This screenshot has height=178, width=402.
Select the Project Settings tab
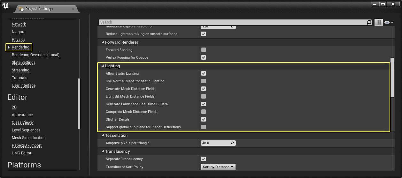click(x=39, y=9)
